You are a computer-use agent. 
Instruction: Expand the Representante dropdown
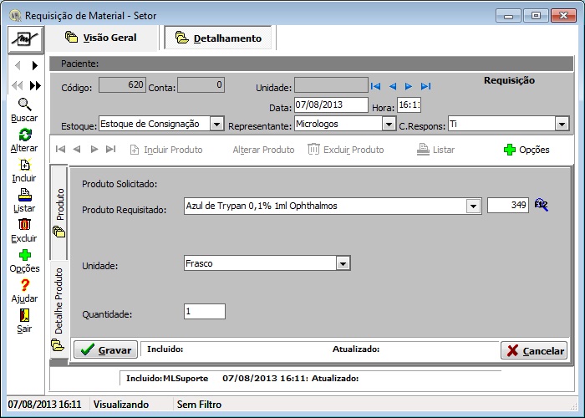[x=389, y=124]
